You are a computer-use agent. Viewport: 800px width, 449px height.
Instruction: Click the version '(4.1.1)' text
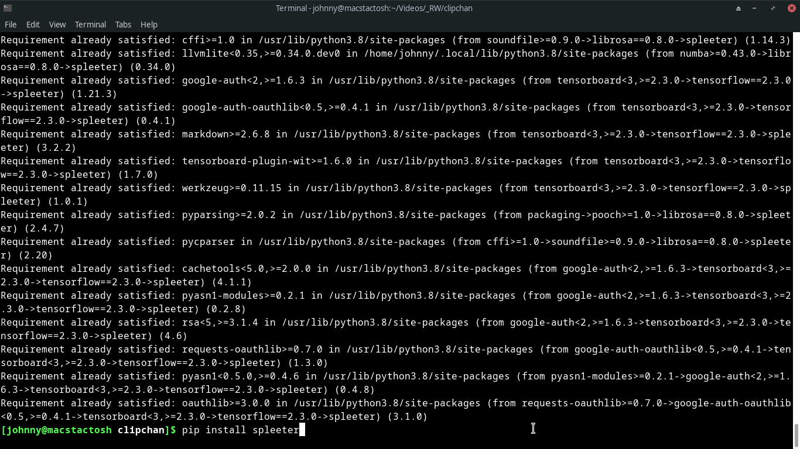(x=232, y=282)
